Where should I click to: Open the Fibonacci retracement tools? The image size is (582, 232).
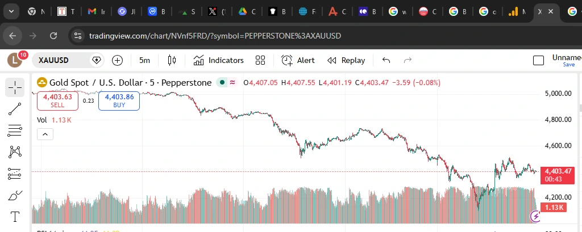[x=15, y=130]
